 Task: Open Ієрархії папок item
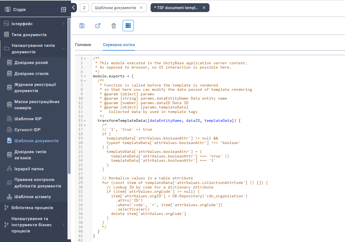click(x=29, y=169)
